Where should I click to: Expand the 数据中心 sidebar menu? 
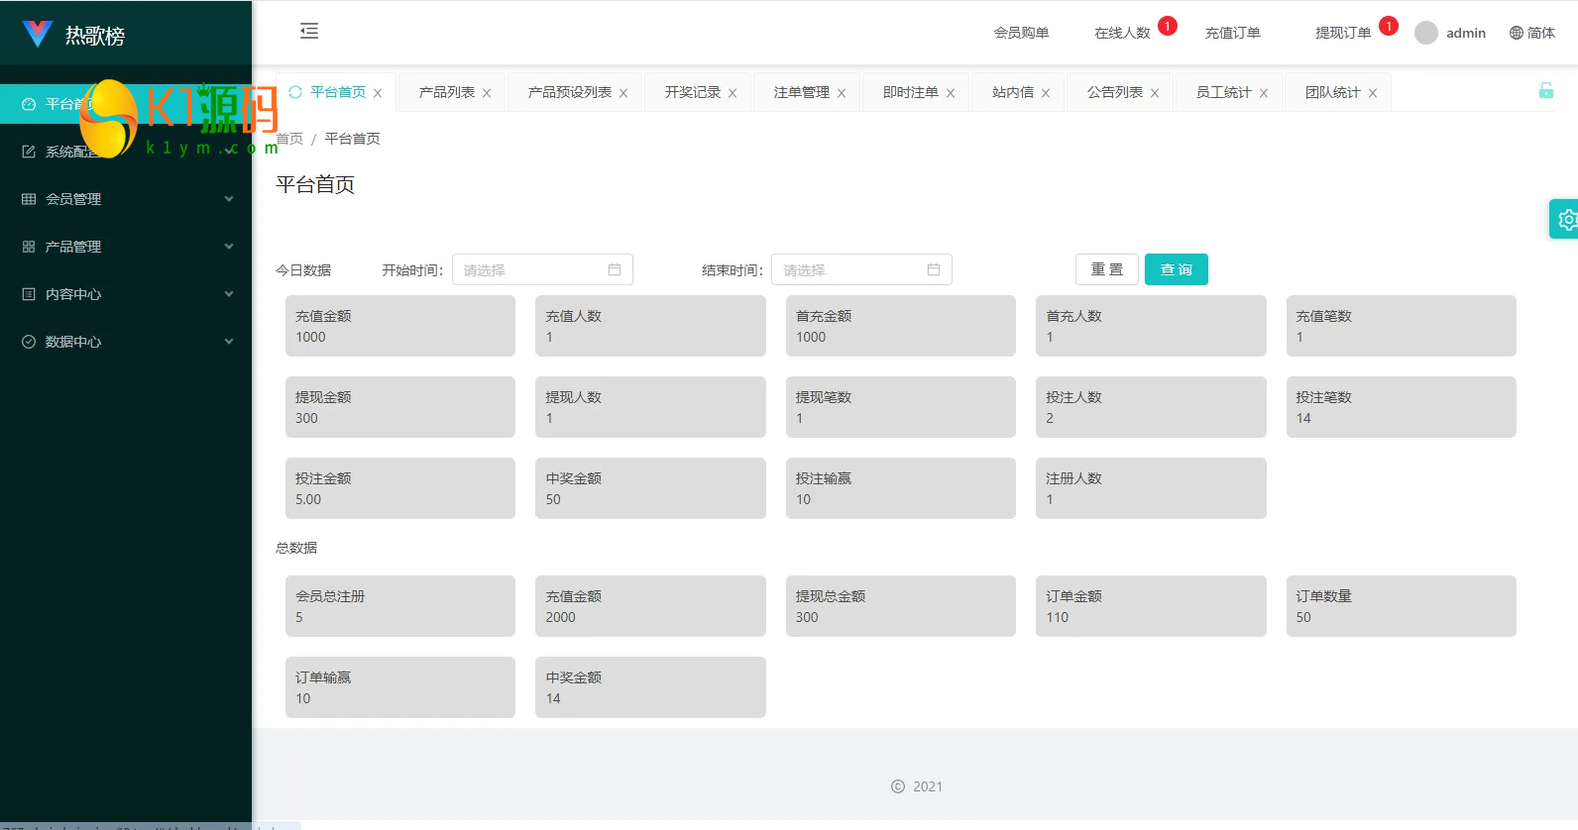[126, 342]
